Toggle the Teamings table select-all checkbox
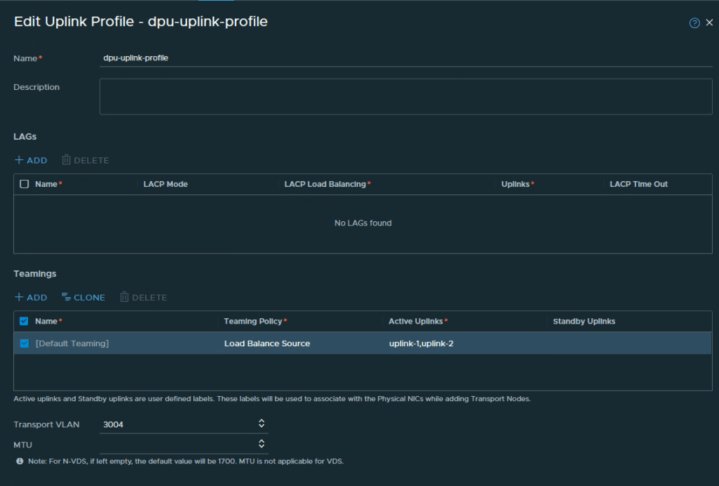The image size is (719, 486). (x=24, y=321)
